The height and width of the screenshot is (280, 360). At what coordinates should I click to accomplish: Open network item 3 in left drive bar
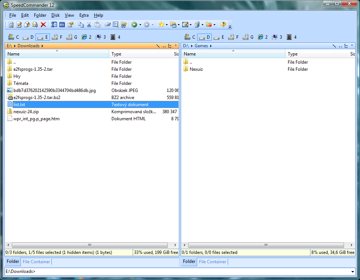click(x=101, y=37)
